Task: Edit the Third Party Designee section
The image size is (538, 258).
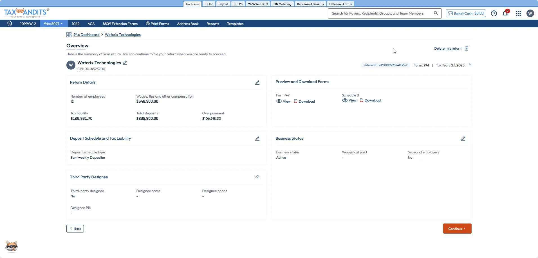Action: pos(257,177)
